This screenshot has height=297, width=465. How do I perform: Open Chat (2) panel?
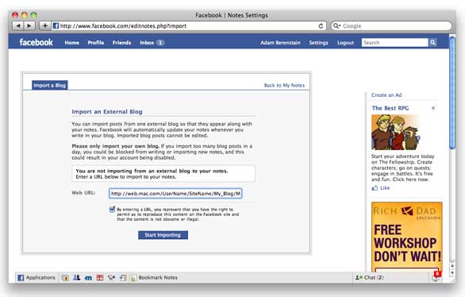pos(370,277)
